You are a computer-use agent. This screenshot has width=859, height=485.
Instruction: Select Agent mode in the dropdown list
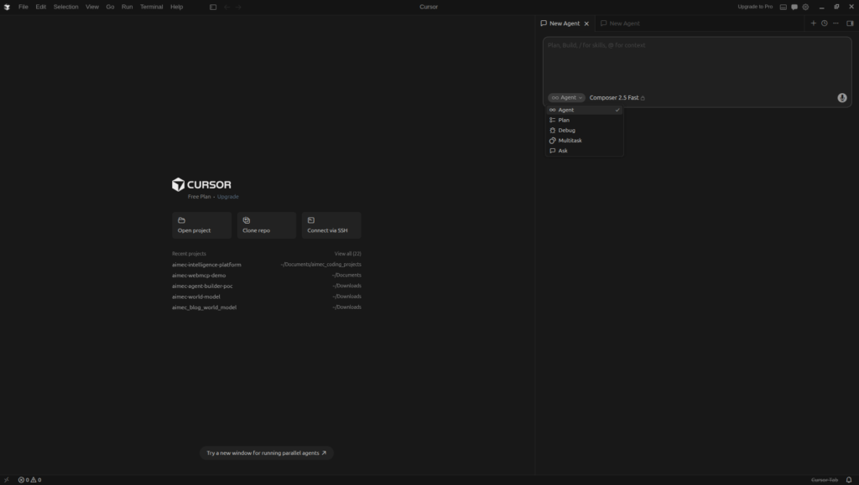pyautogui.click(x=585, y=110)
